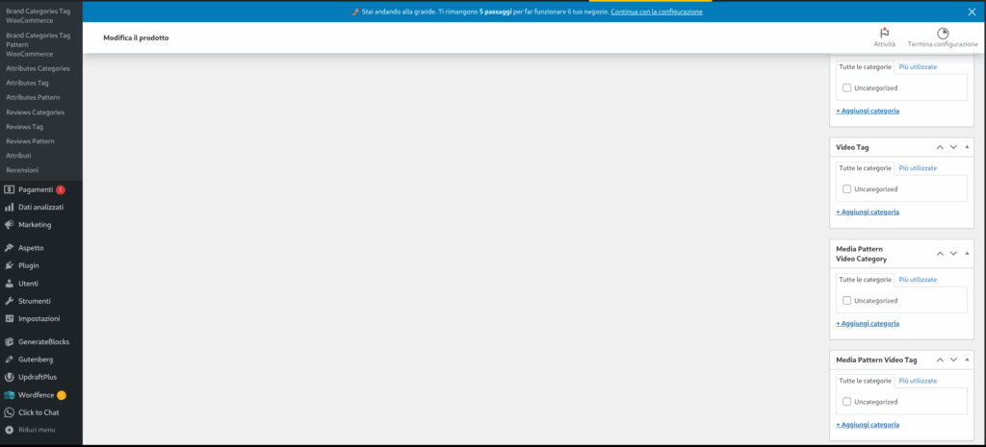Open Recensioni submenu item
Viewport: 986px width, 447px height.
(x=23, y=170)
